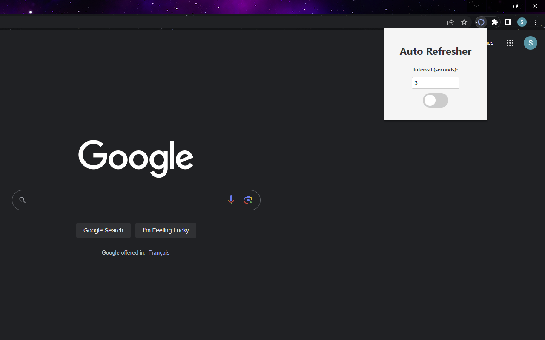Enable the Auto Refresher toggle switch

coord(435,100)
